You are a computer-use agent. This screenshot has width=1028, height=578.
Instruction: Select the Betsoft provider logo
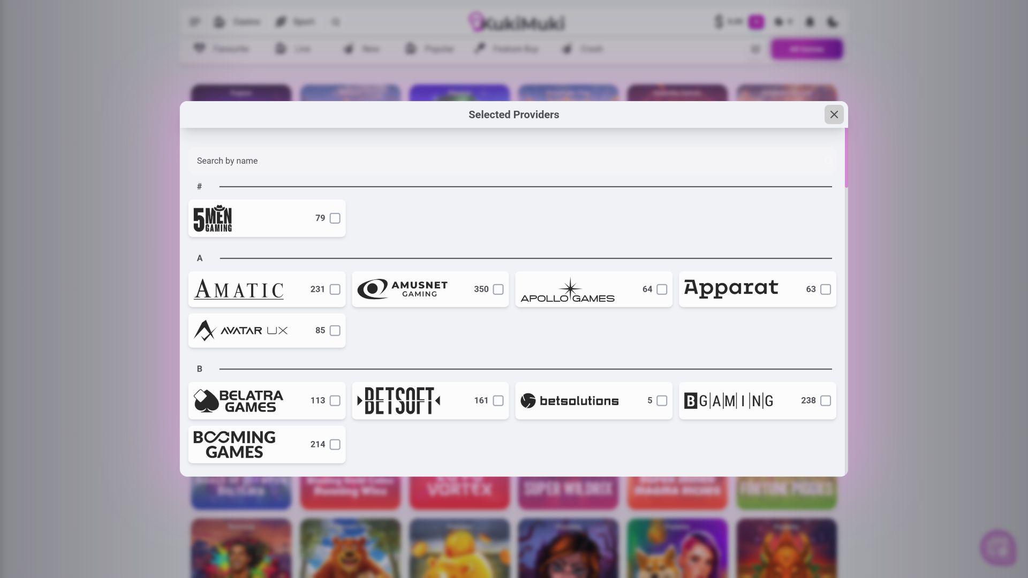(399, 401)
